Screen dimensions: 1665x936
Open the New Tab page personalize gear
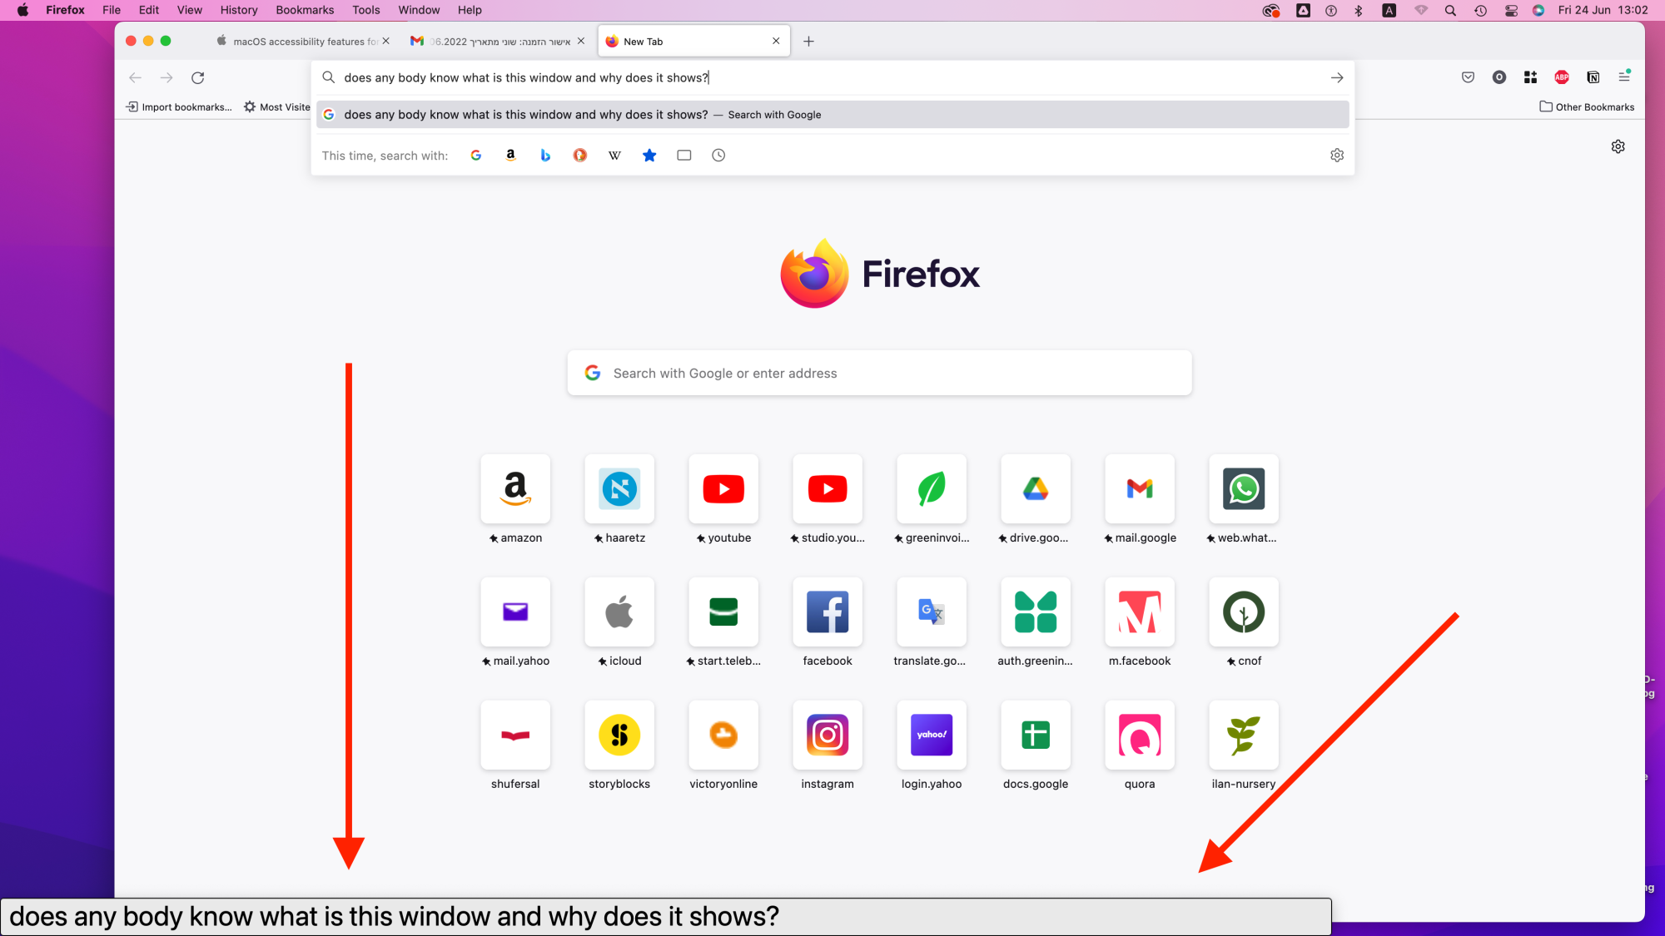(x=1618, y=146)
